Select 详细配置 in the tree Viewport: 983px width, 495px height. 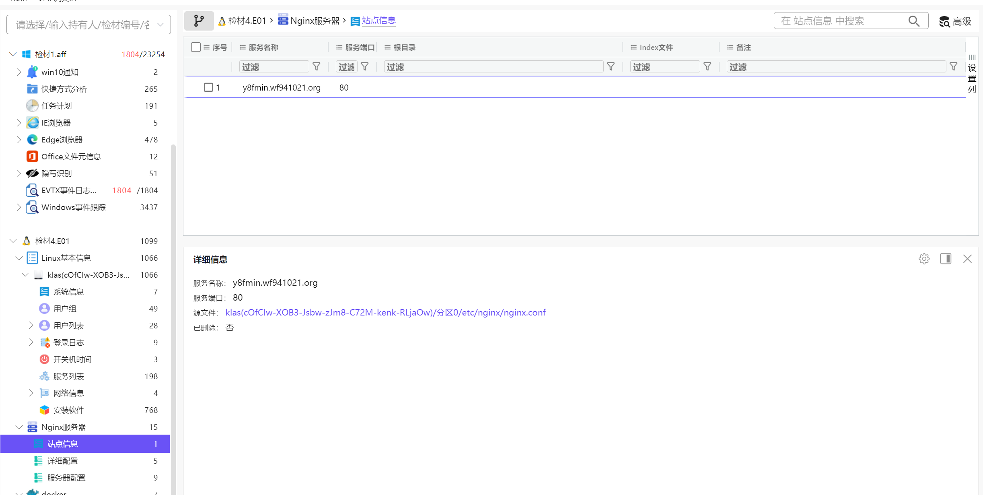[x=62, y=461]
